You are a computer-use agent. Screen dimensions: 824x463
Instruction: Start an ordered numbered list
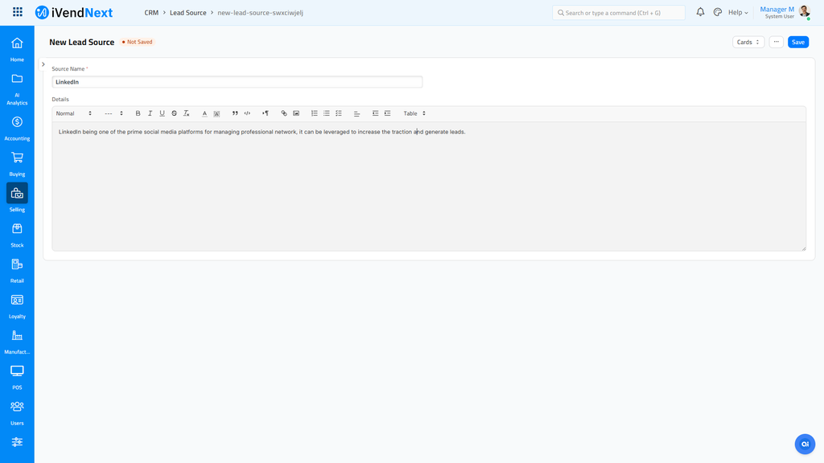[315, 113]
